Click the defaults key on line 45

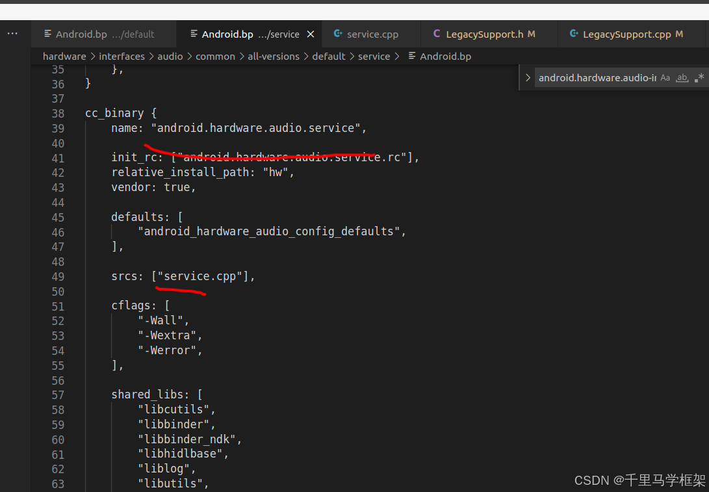click(x=138, y=217)
